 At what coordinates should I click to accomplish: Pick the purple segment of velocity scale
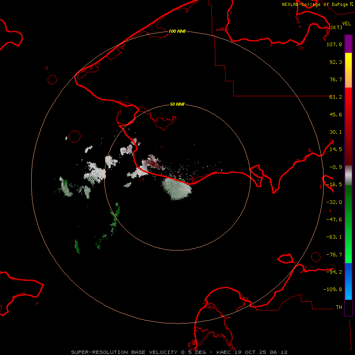pyautogui.click(x=348, y=44)
